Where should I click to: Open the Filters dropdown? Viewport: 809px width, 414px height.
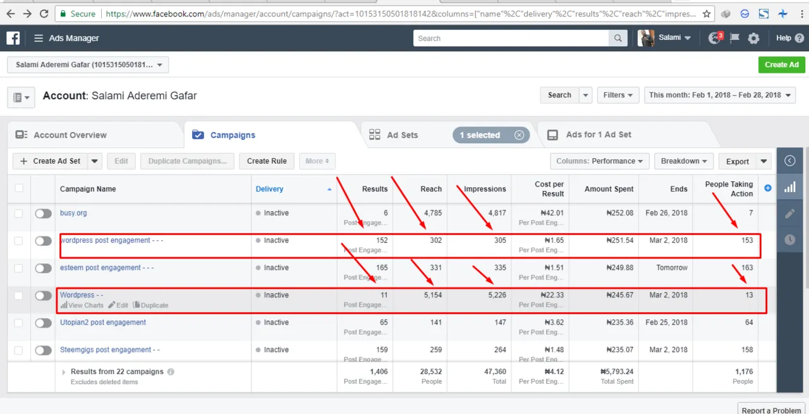click(617, 95)
